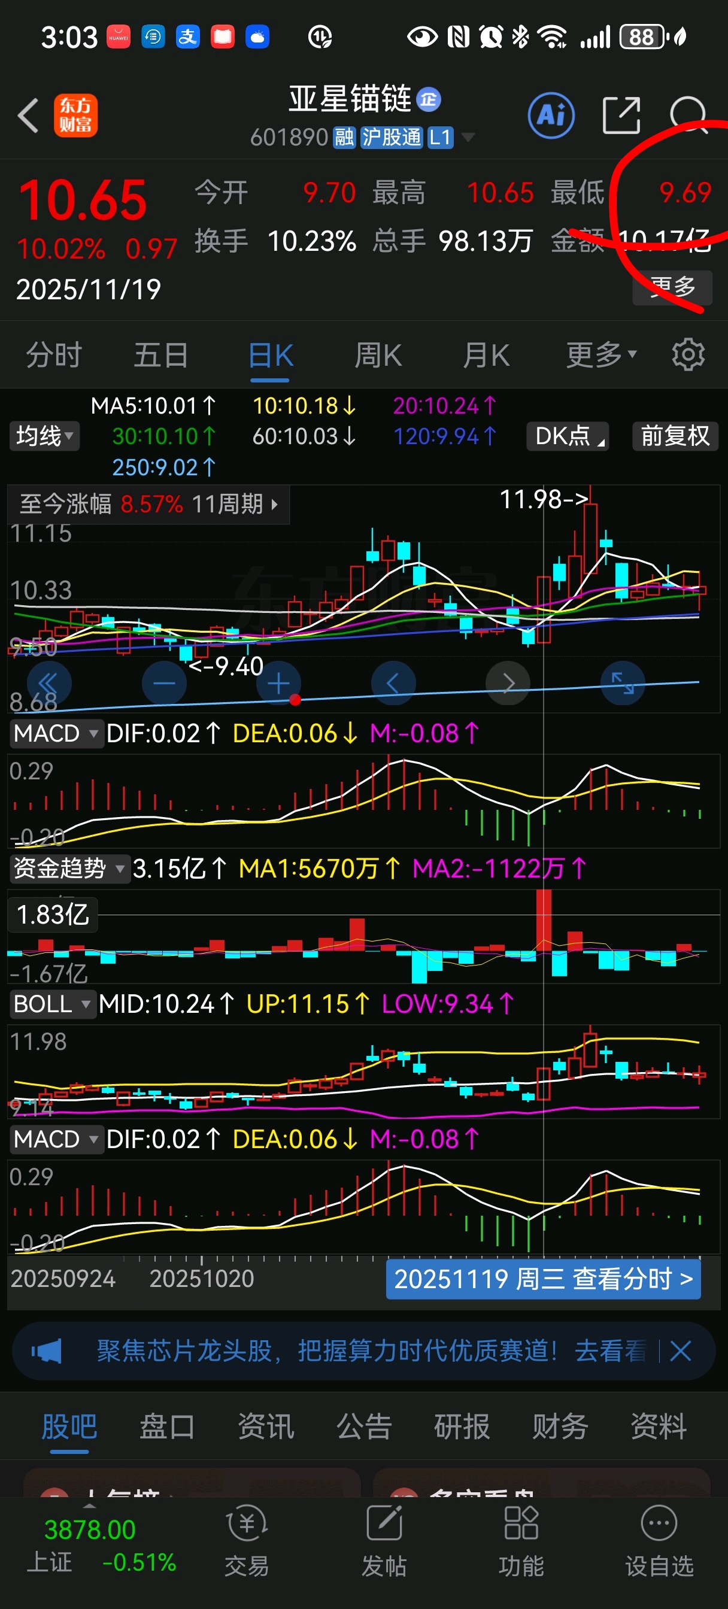Open DK点 selector
Image resolution: width=728 pixels, height=1609 pixels.
coord(568,435)
